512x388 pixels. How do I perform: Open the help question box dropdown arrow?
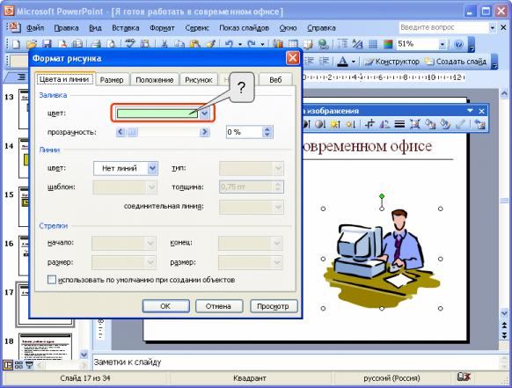click(x=493, y=28)
